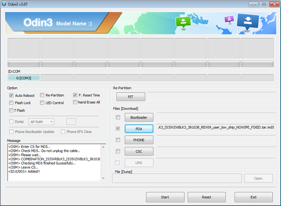Minimize the Odin3 window

[253, 4]
